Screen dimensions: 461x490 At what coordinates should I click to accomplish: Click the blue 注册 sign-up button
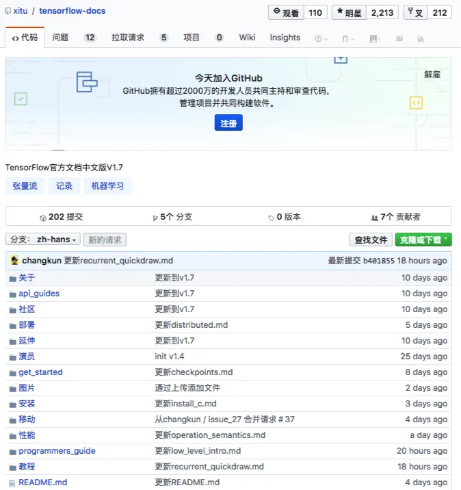228,122
